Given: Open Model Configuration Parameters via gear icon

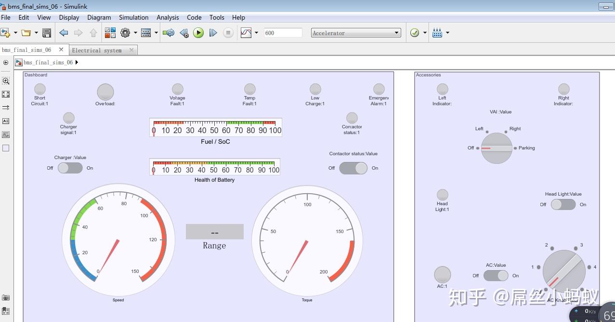Looking at the screenshot, I should tap(125, 32).
